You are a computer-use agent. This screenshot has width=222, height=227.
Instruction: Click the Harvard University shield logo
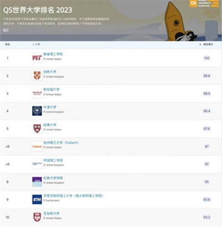[x=37, y=129]
